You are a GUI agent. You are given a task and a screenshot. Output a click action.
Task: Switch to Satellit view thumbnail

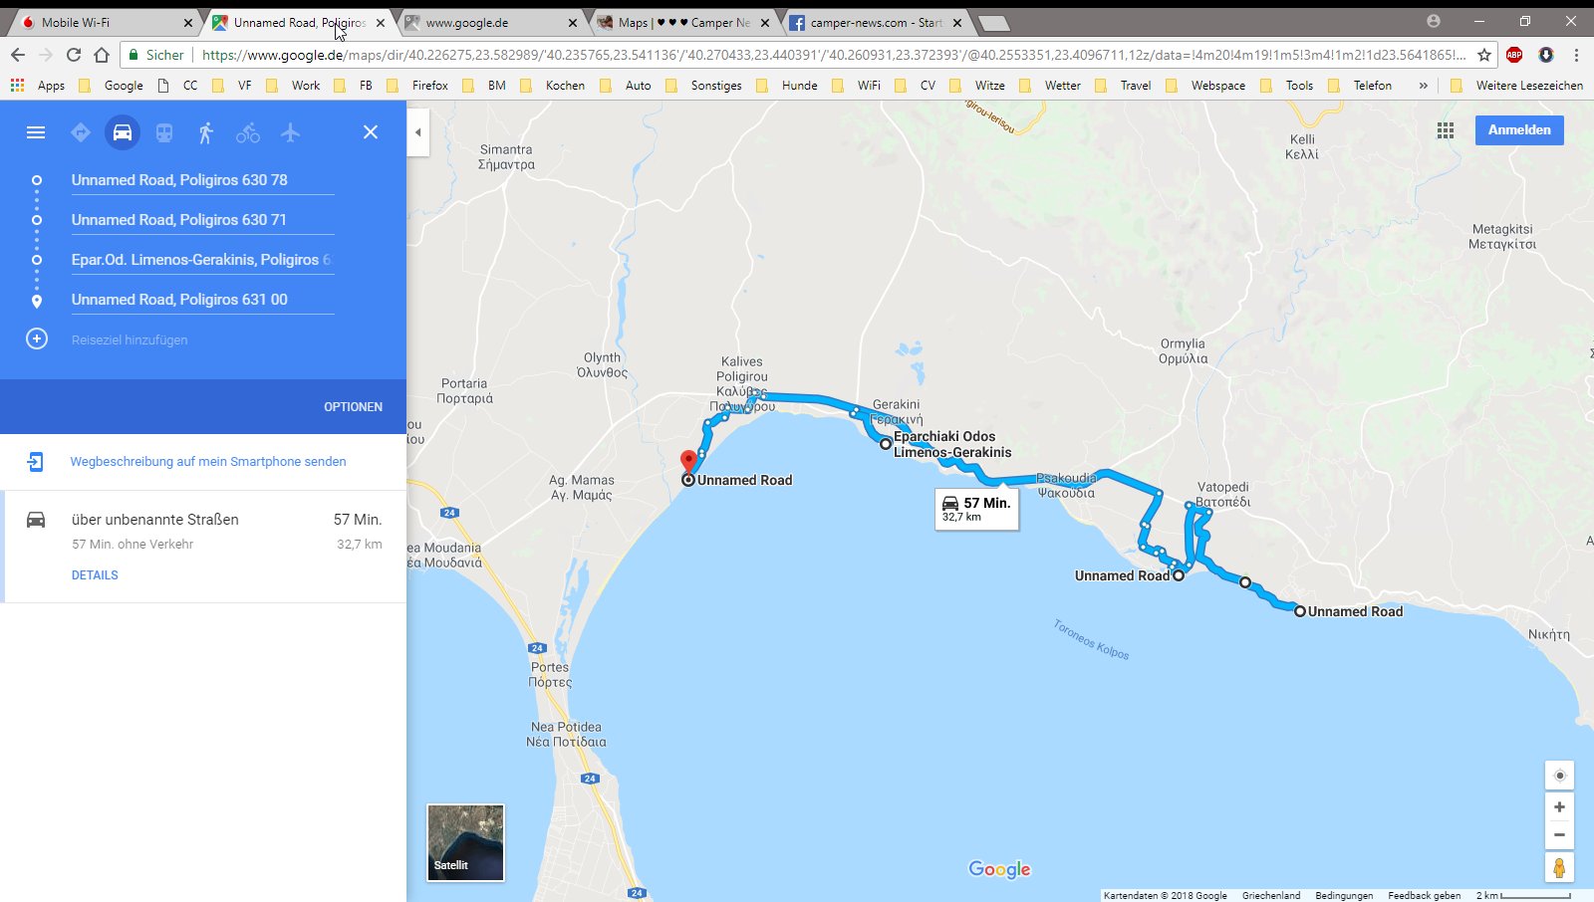[465, 842]
